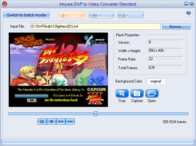The height and width of the screenshot is (146, 196).
Task: Switch to the Input step tab
Action: (x=72, y=15)
